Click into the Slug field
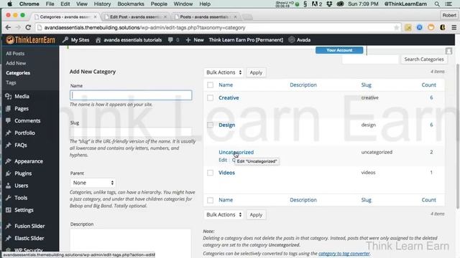Screen dimensions: 460x258 [131, 132]
